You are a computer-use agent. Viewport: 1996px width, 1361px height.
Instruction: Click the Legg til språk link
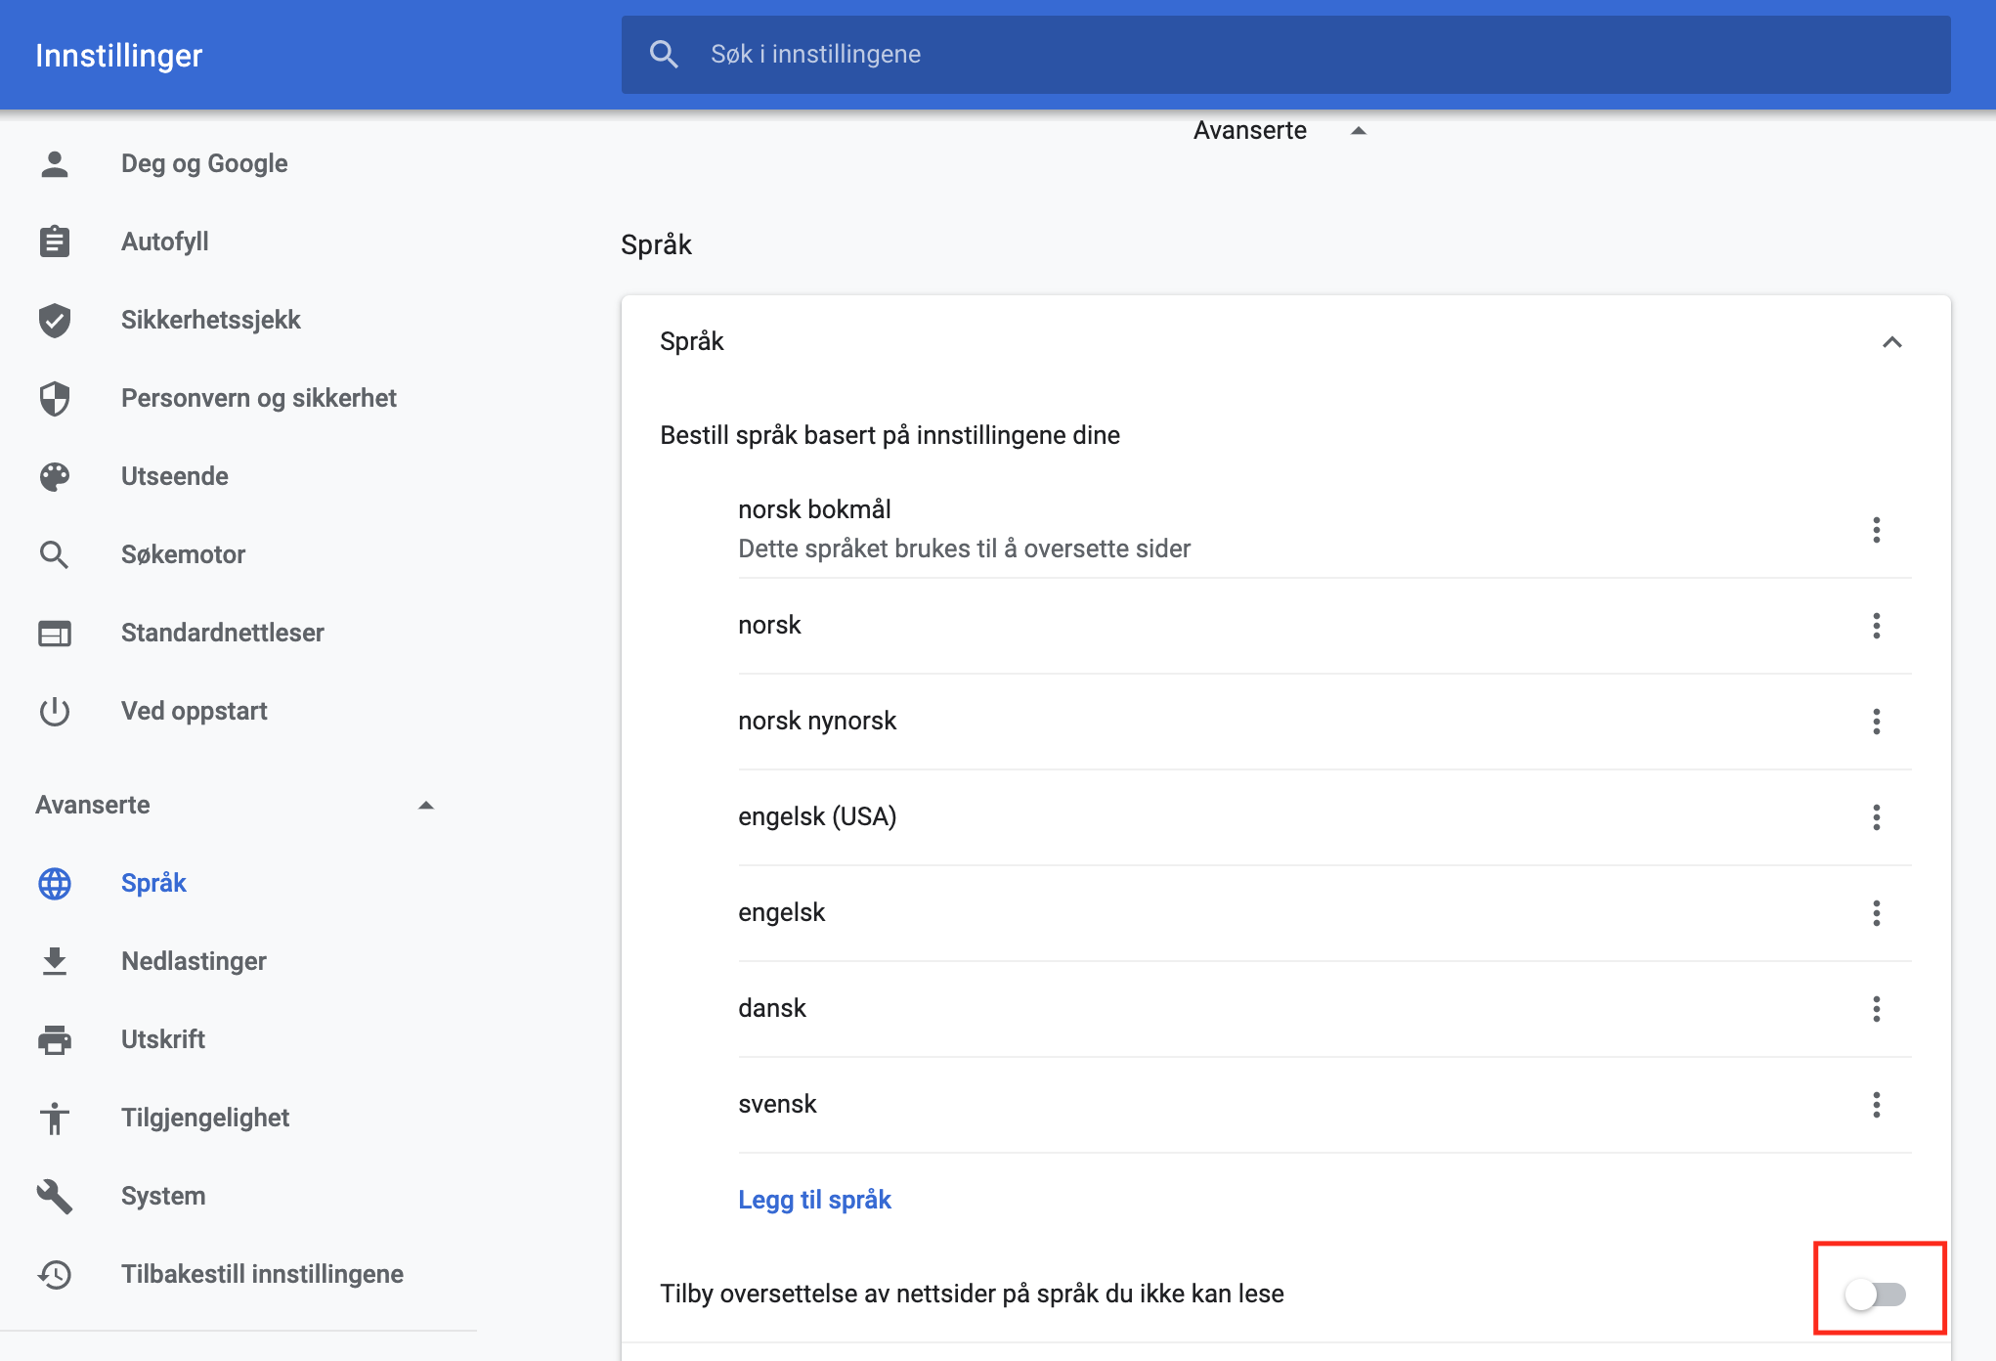(x=814, y=1200)
